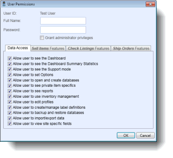Open the Check Listings Features tab
173x158 pixels.
coord(88,48)
